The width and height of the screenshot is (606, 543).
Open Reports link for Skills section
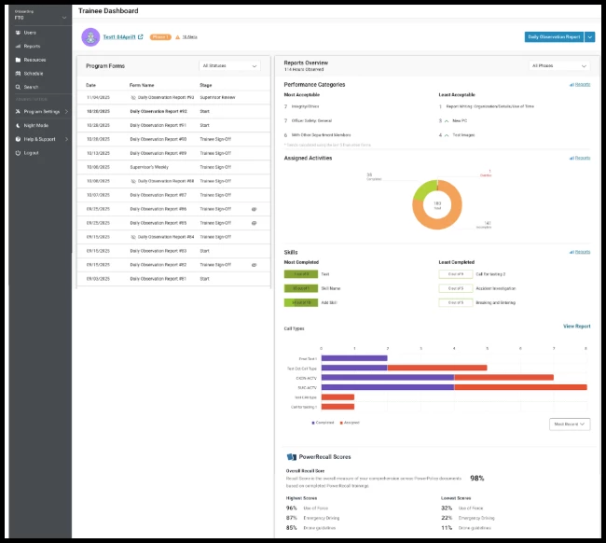click(x=580, y=252)
